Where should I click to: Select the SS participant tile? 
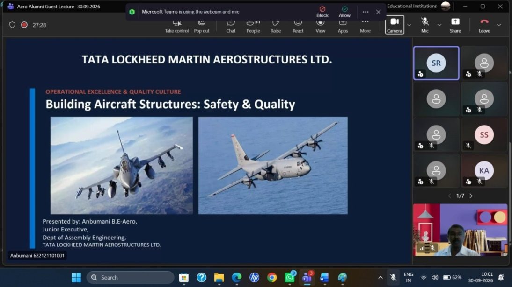pyautogui.click(x=484, y=135)
